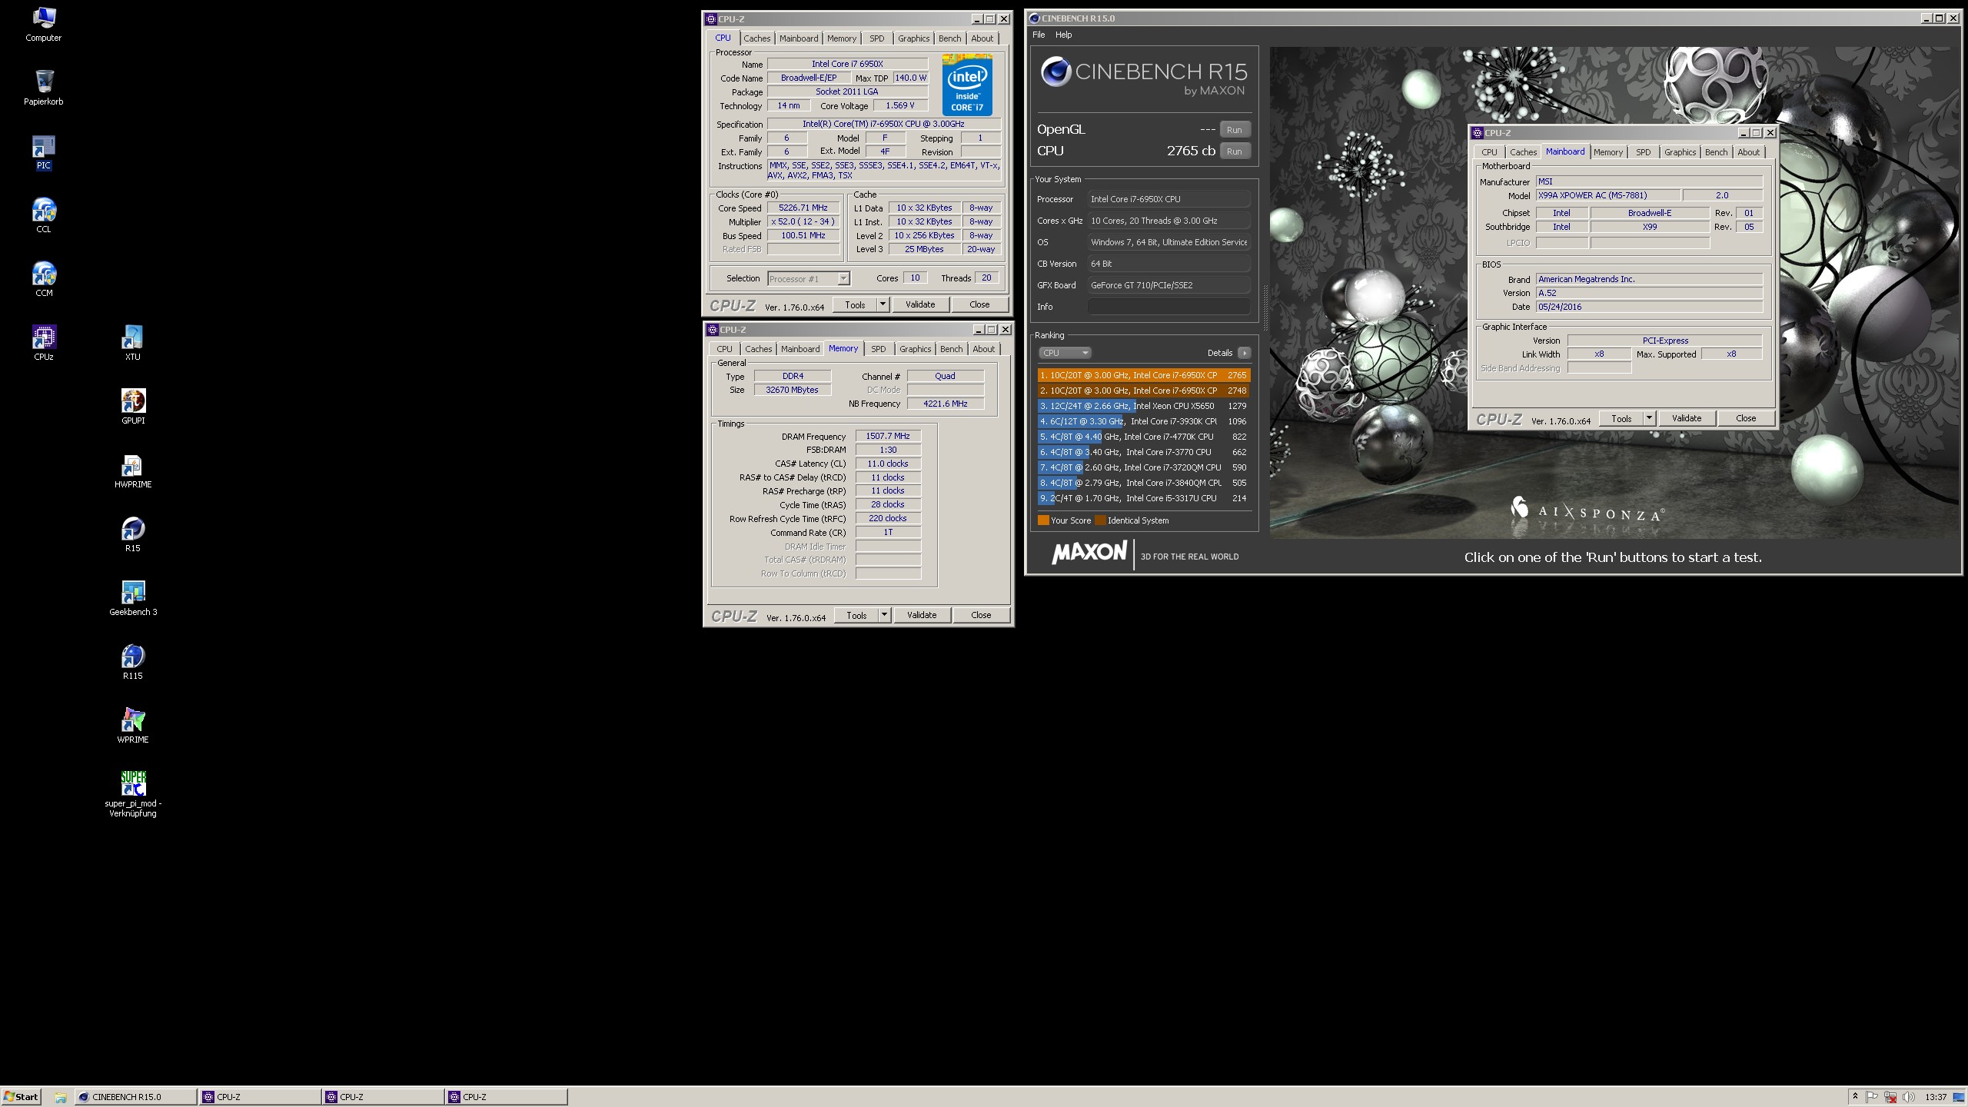Show hidden system tray icons
This screenshot has height=1107, width=1968.
1855,1097
